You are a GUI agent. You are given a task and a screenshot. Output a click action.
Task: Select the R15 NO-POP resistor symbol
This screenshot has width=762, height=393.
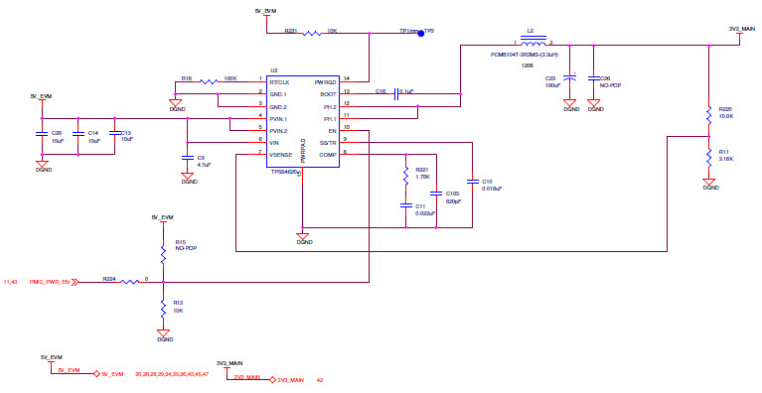pyautogui.click(x=163, y=254)
